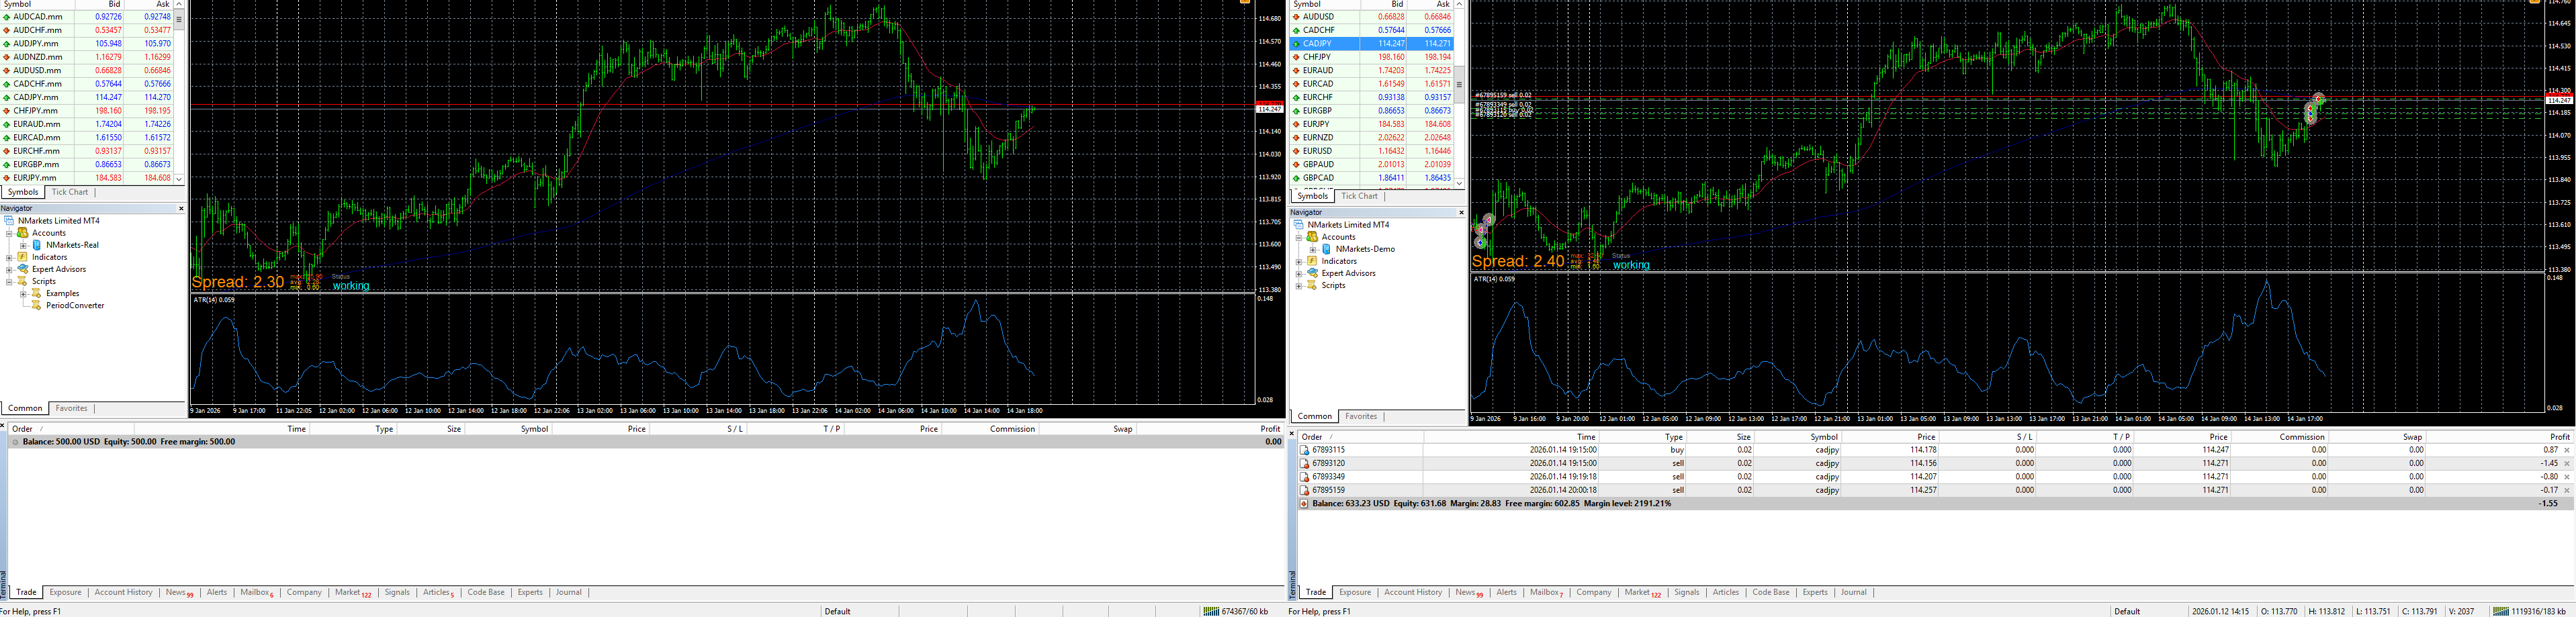The width and height of the screenshot is (2576, 617).
Task: Select the highlighted CADJPY row in right Market Watch
Action: (1372, 44)
